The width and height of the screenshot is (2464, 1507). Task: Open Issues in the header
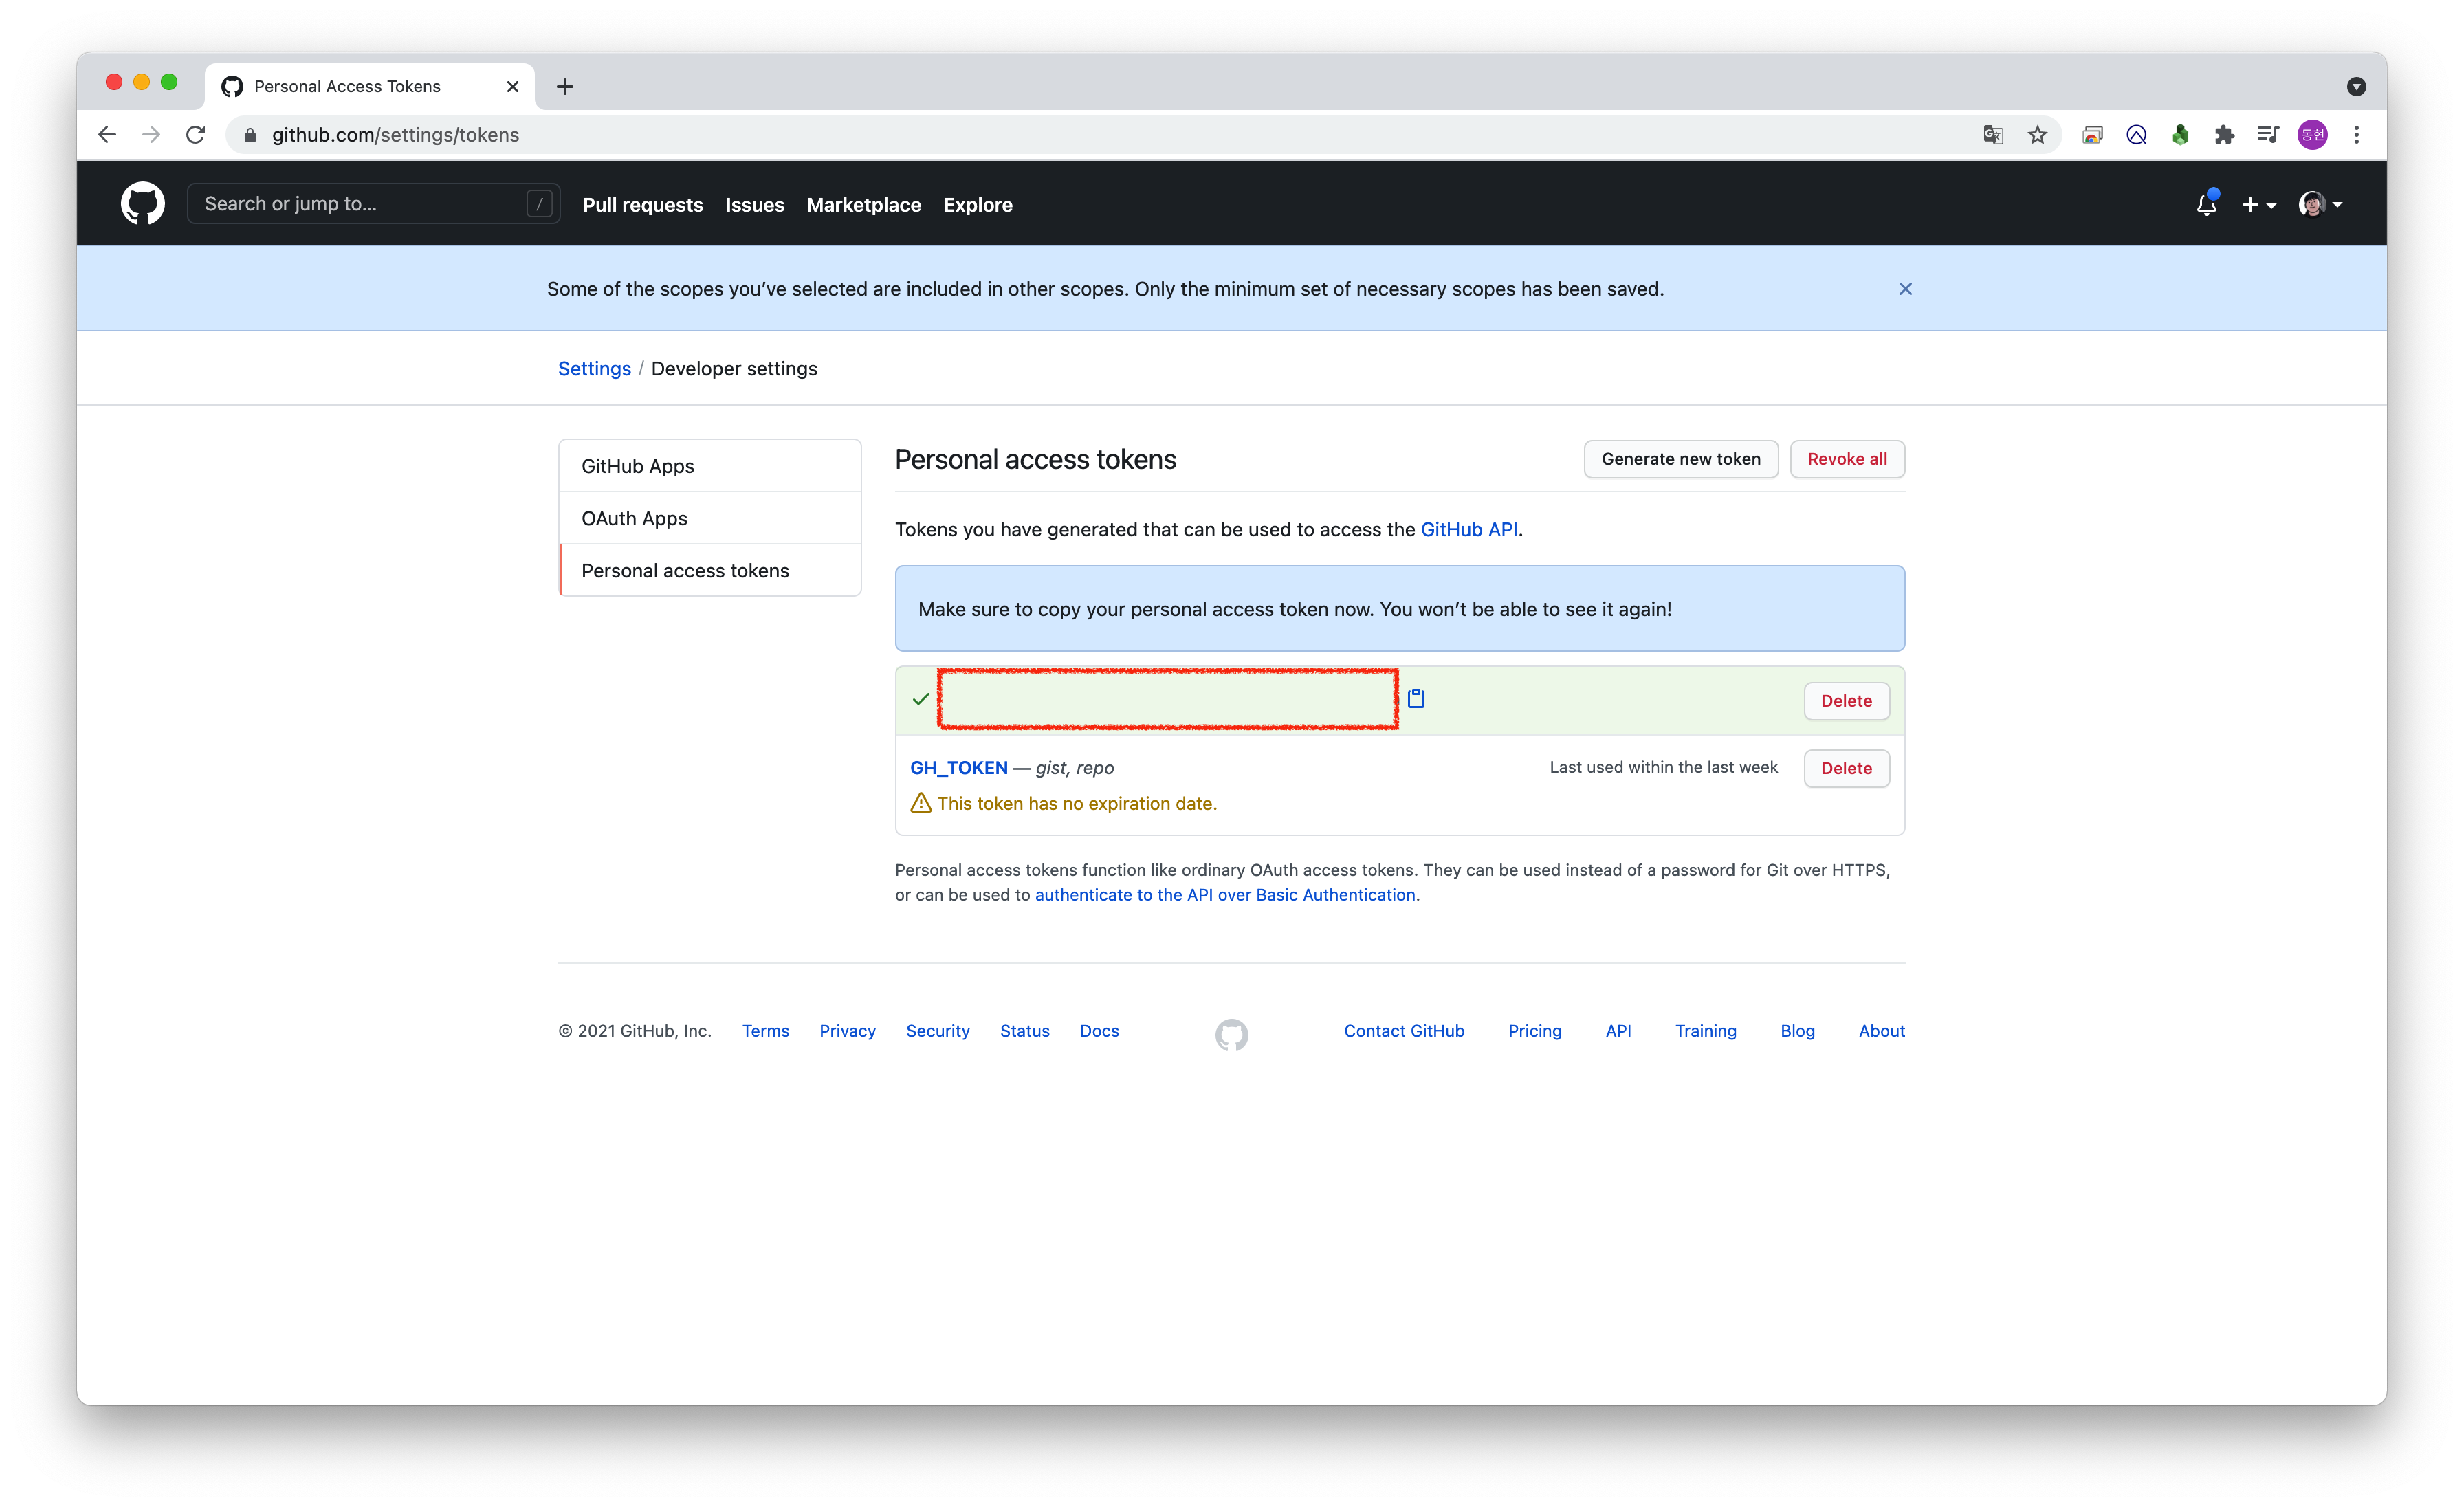pyautogui.click(x=755, y=205)
